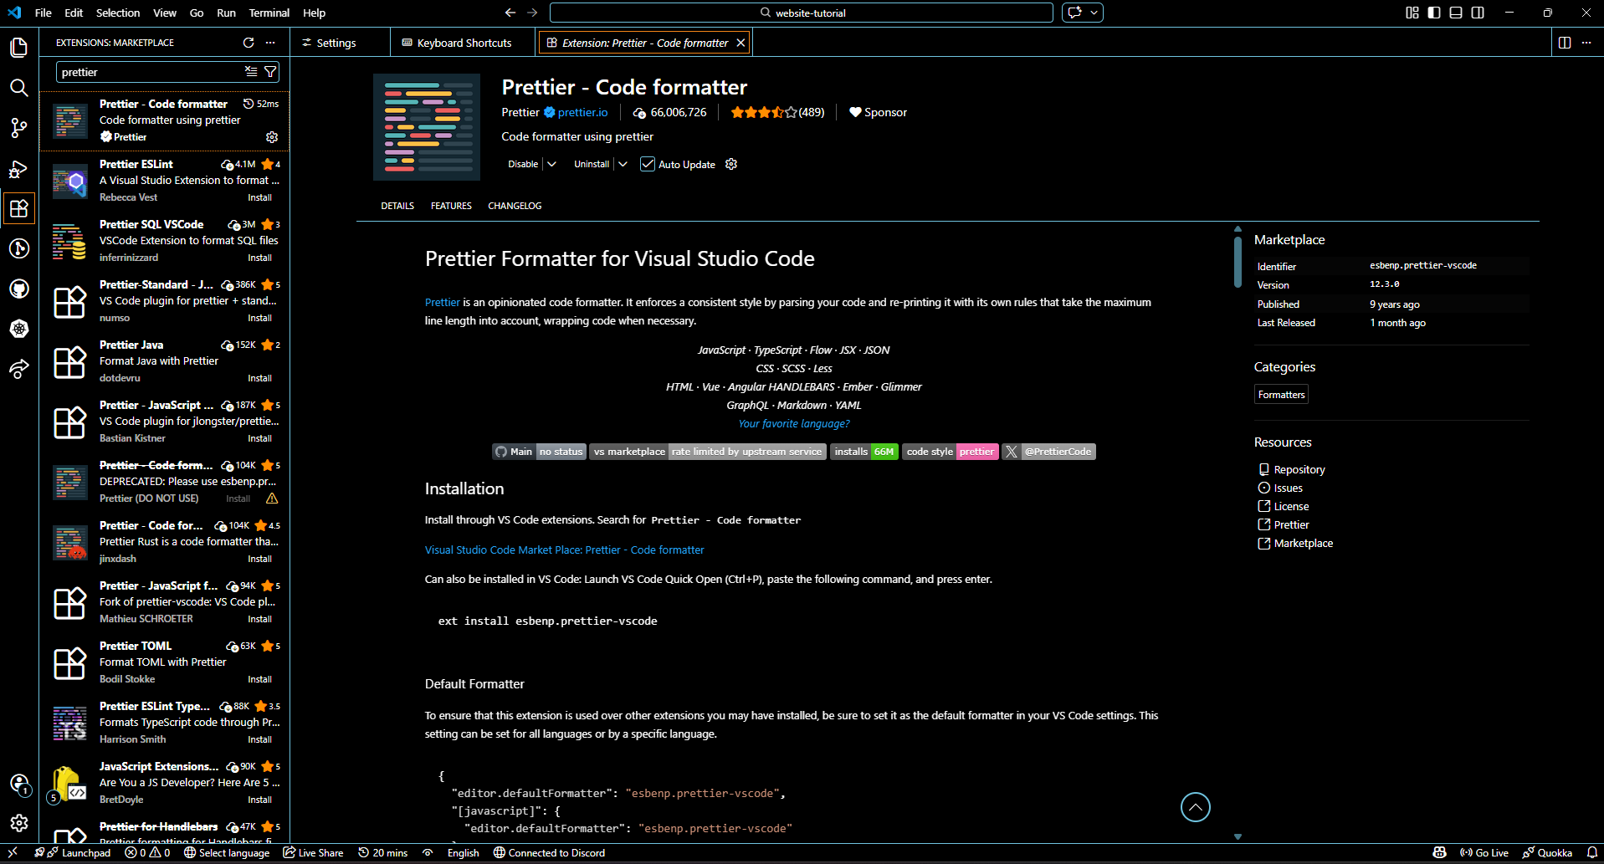Open the notifications bell in status bar
1604x864 pixels.
pyautogui.click(x=1591, y=852)
